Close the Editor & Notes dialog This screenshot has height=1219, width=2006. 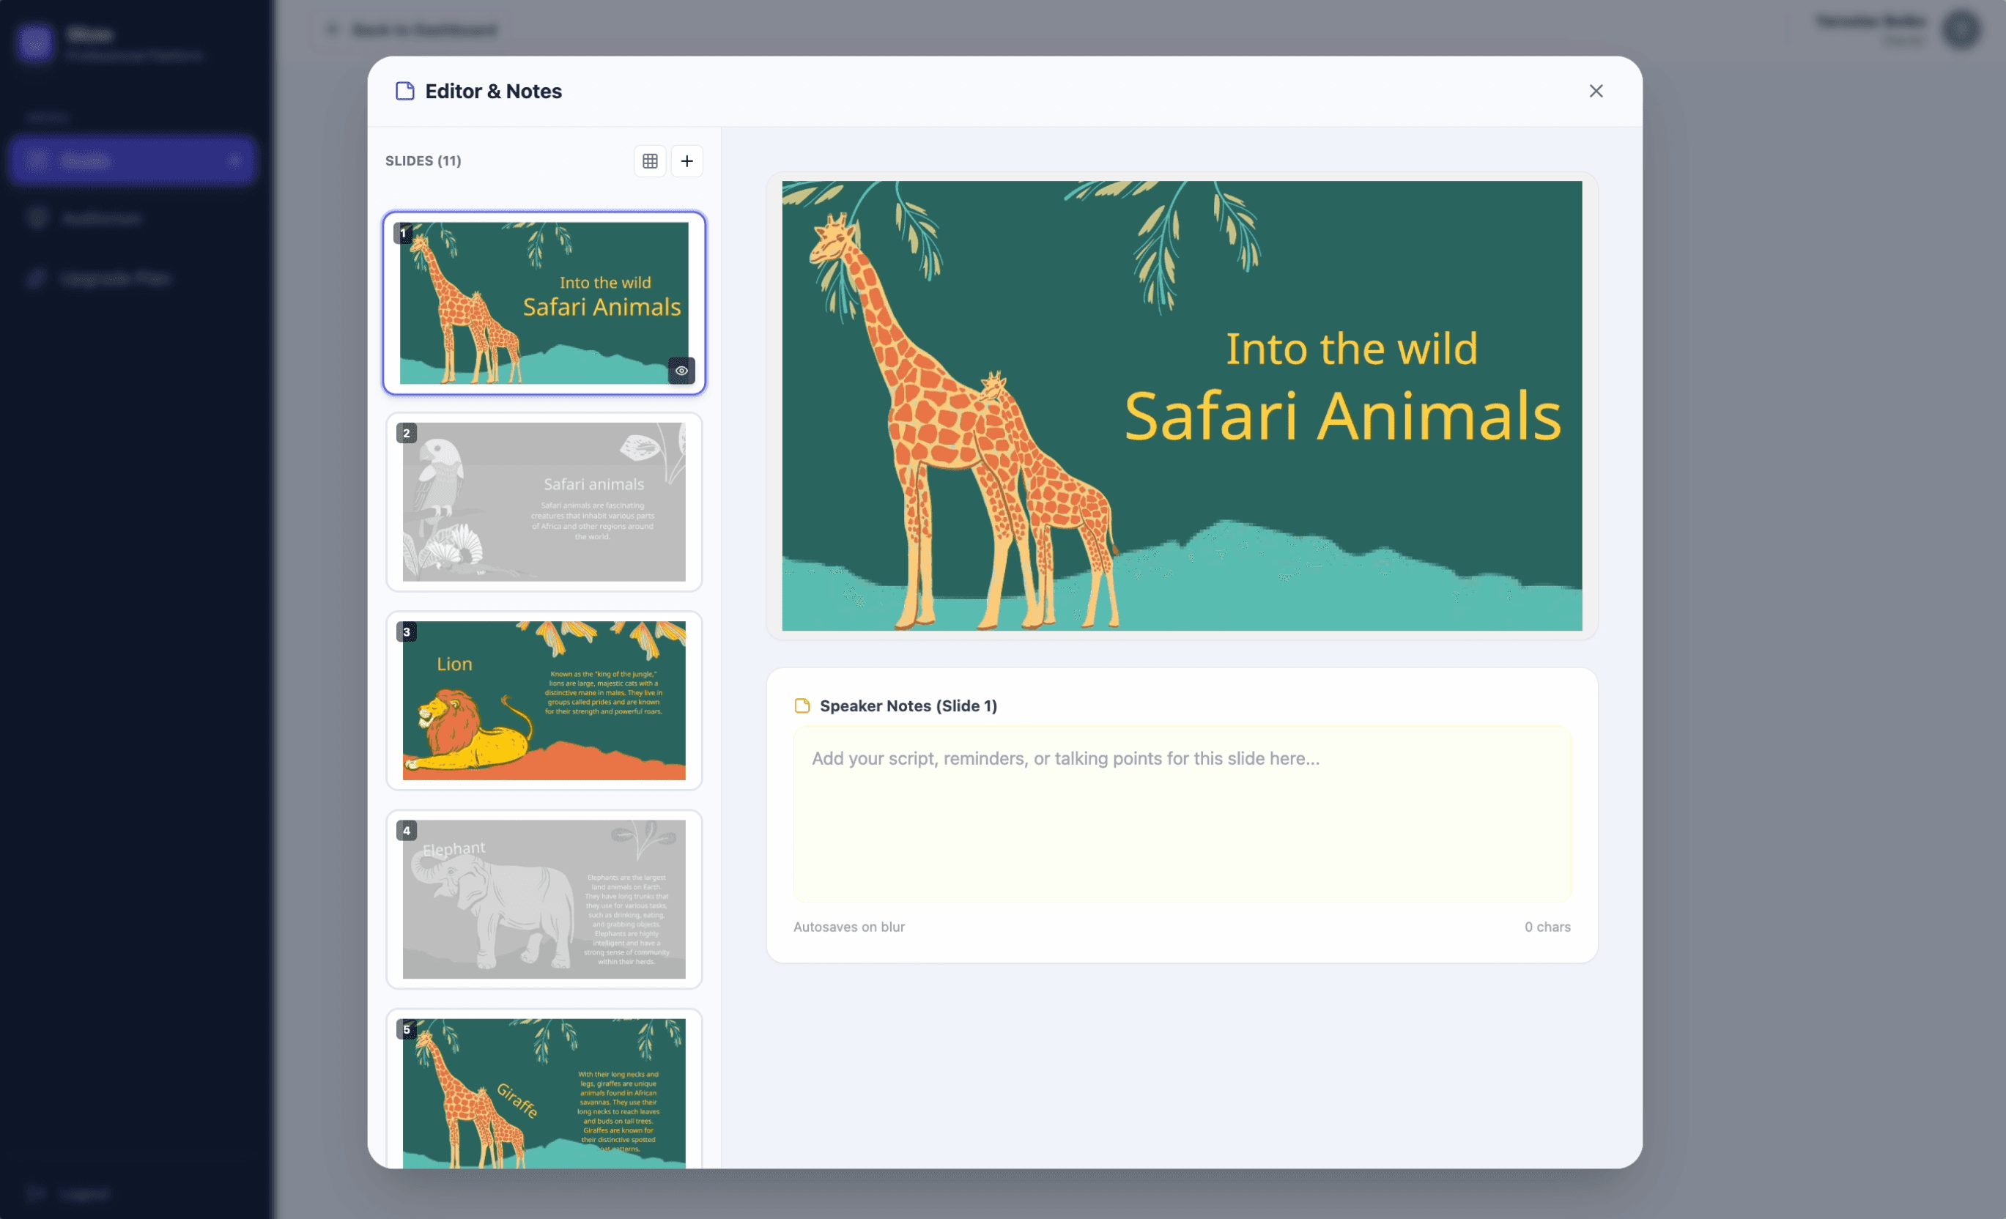coord(1596,90)
